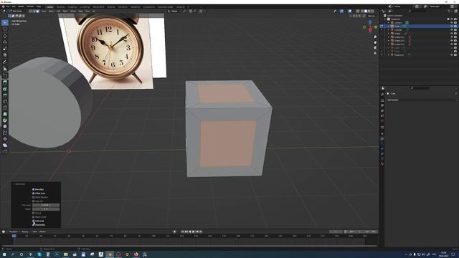The height and width of the screenshot is (258, 459).
Task: Select the Transform tool
Action: pyautogui.click(x=5, y=55)
